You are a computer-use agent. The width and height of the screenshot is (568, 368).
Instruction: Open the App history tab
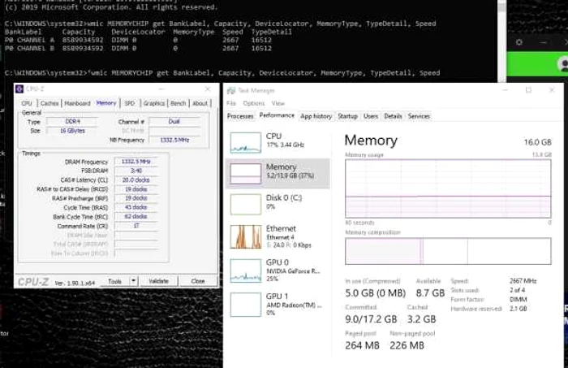pyautogui.click(x=316, y=116)
